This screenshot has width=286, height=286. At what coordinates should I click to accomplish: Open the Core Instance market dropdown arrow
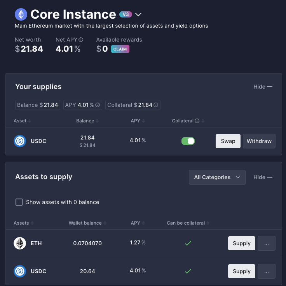click(x=138, y=15)
